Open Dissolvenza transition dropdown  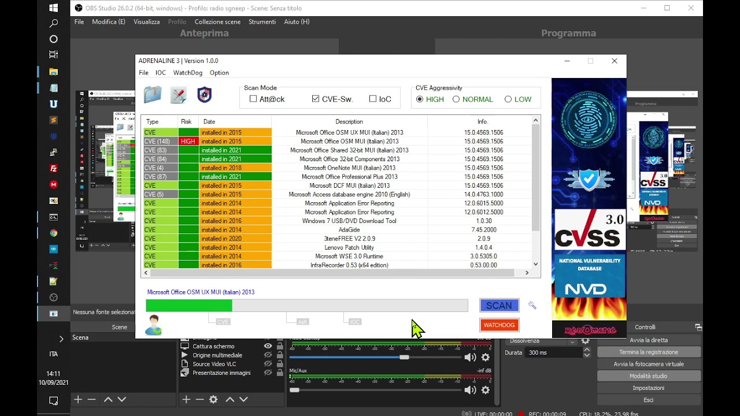pos(572,341)
